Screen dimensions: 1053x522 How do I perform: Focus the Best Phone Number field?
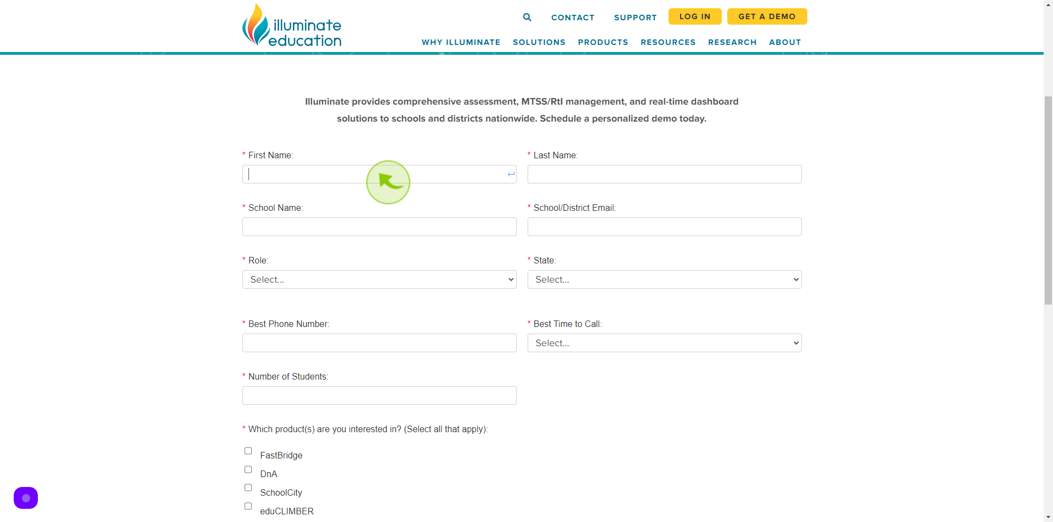(380, 343)
